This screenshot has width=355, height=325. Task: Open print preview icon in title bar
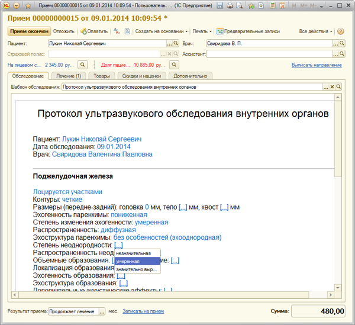239,5
